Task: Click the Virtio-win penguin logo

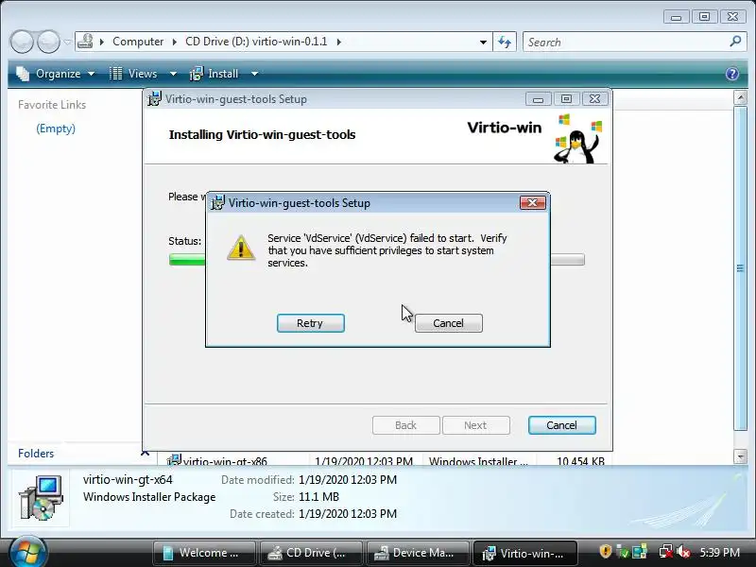Action: [x=578, y=139]
